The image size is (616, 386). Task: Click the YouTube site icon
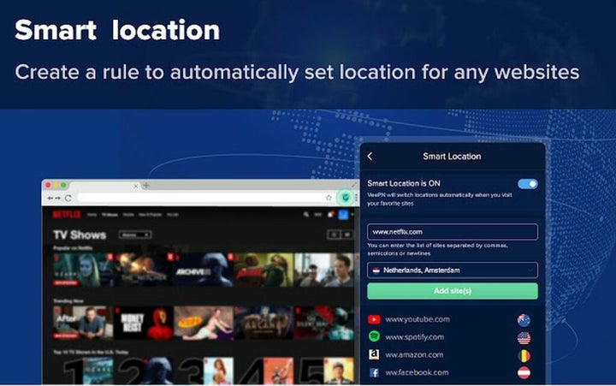click(x=374, y=319)
